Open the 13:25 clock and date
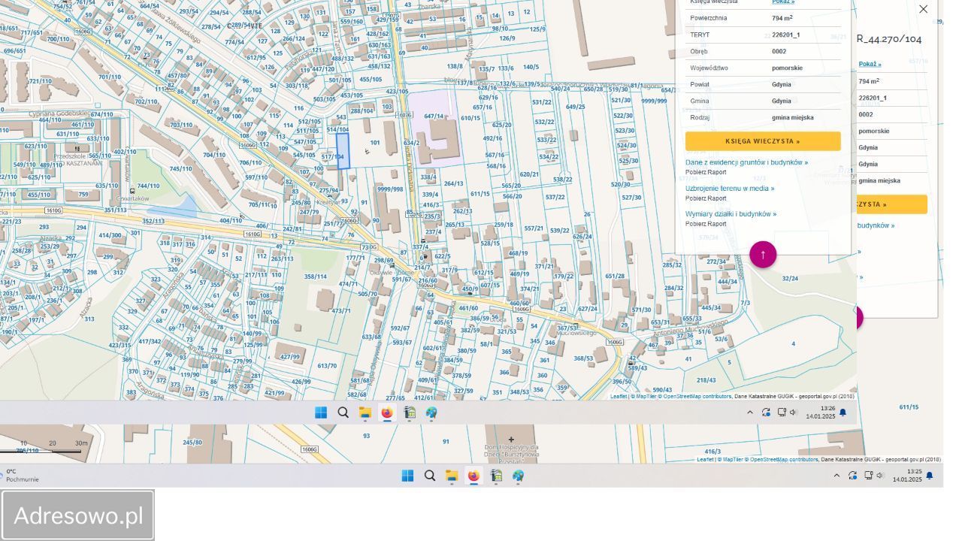The height and width of the screenshot is (541, 962). 907,476
